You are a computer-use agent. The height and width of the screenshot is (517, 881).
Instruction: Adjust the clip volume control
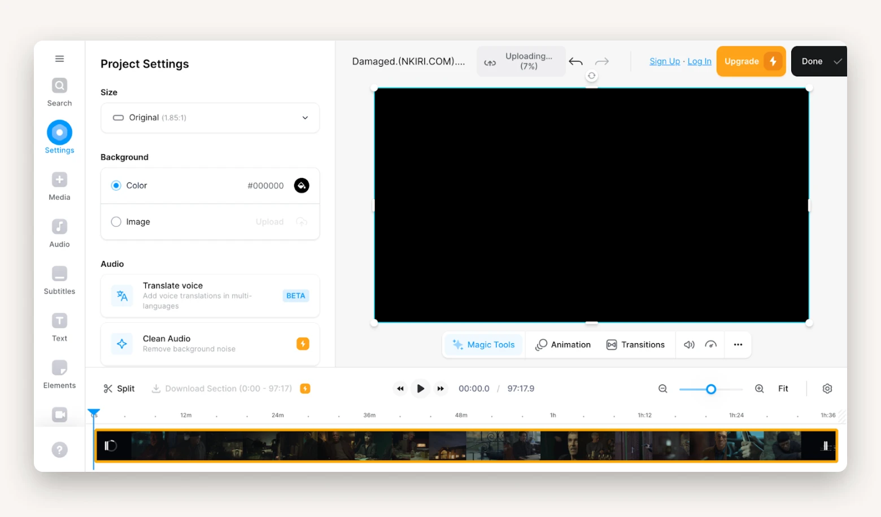pyautogui.click(x=689, y=344)
